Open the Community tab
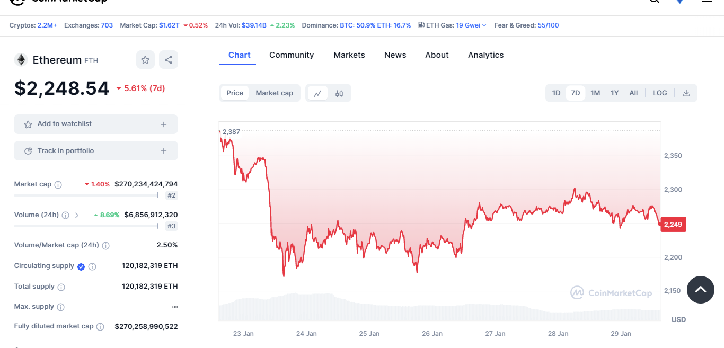The height and width of the screenshot is (348, 724). pyautogui.click(x=292, y=55)
